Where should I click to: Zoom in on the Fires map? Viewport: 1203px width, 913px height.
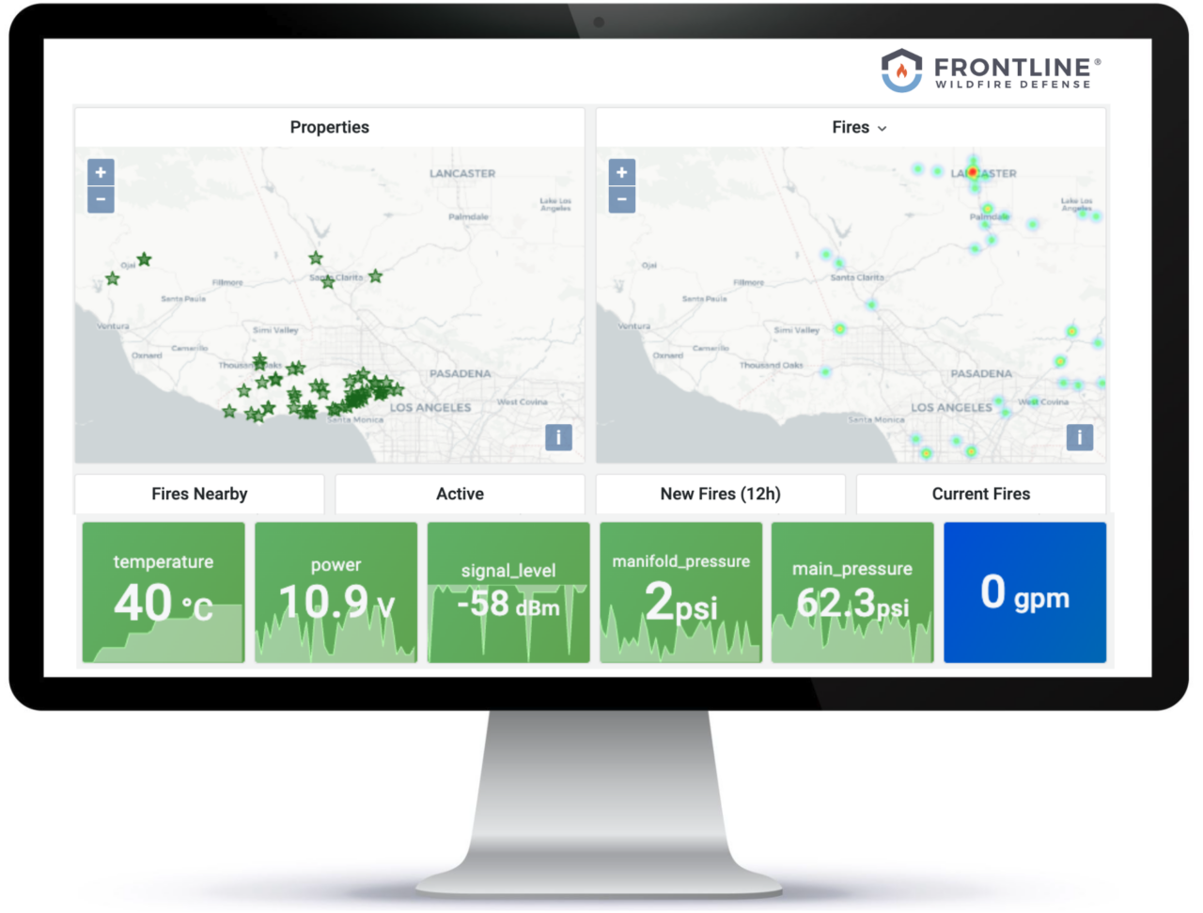click(621, 172)
